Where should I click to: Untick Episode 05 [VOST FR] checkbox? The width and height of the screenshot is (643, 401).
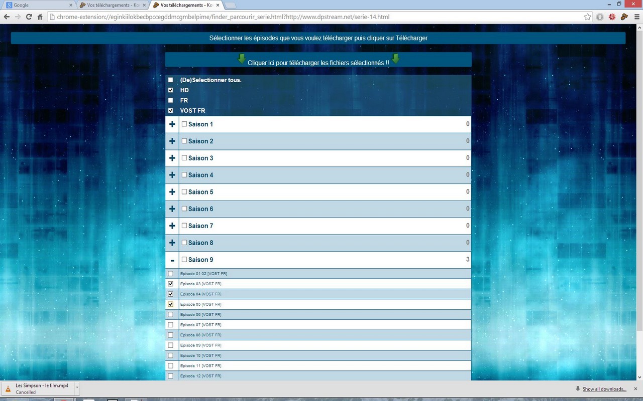tap(170, 304)
